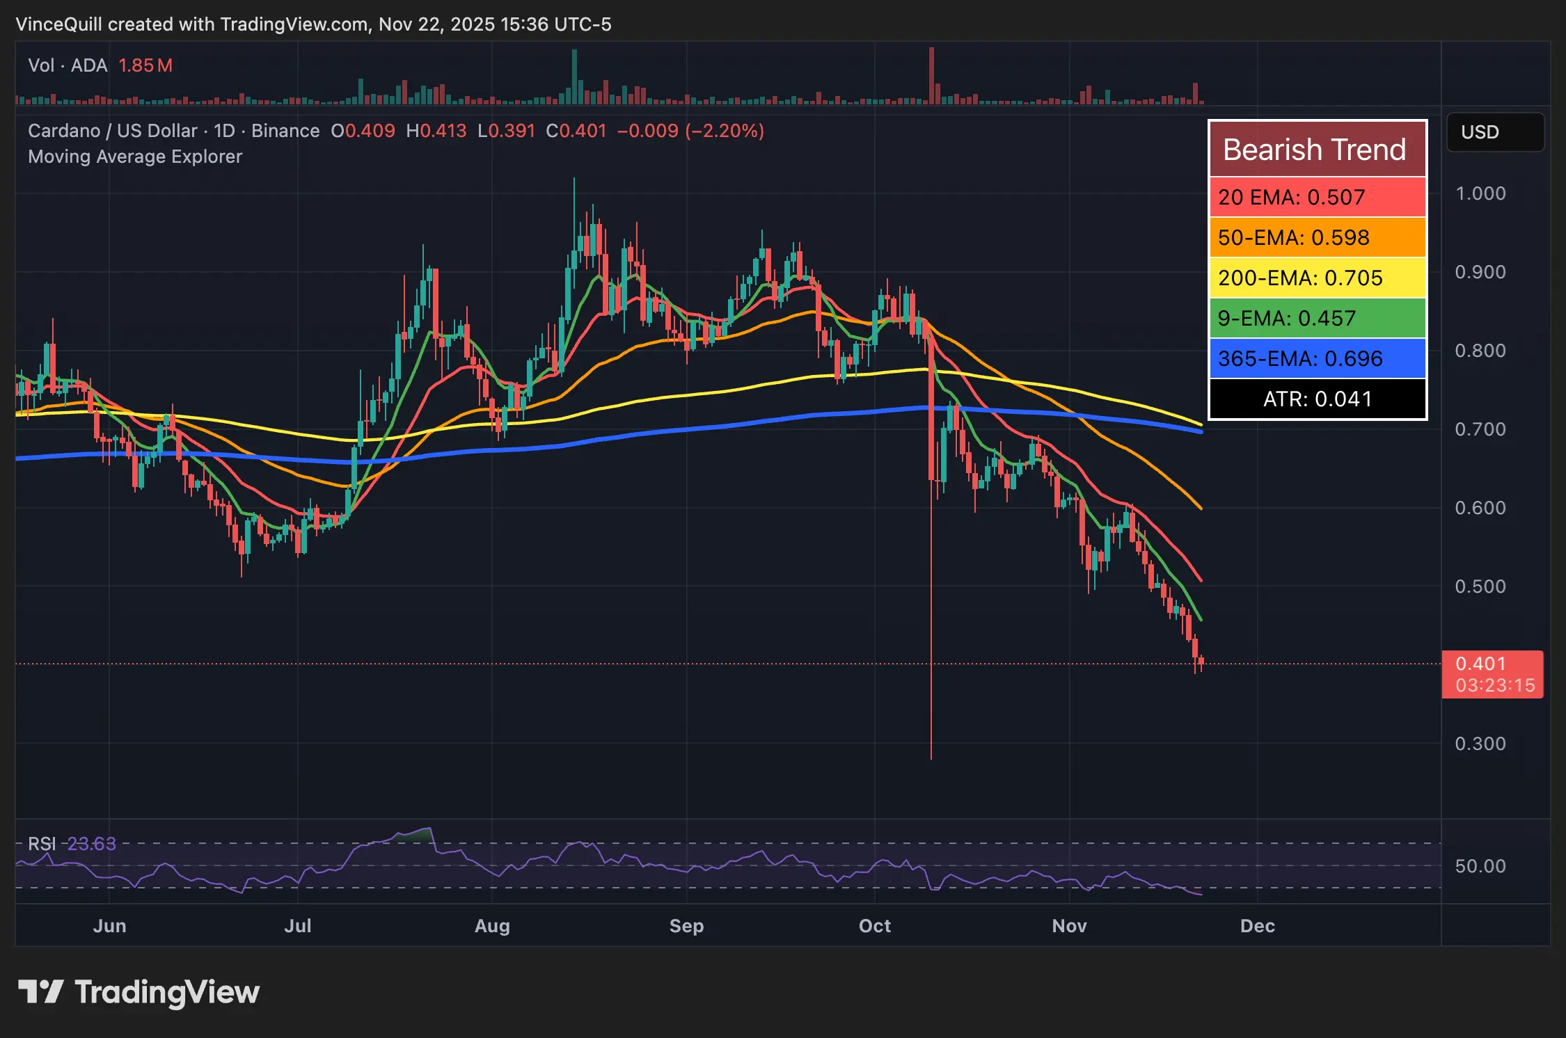The width and height of the screenshot is (1566, 1038).
Task: Click the ATR: 0.041 legend row
Action: [1317, 399]
